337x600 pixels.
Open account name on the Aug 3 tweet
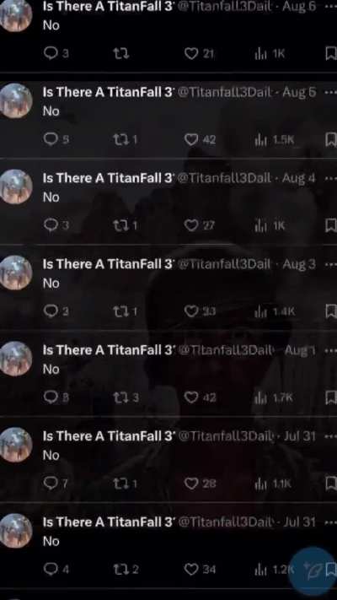pos(108,264)
